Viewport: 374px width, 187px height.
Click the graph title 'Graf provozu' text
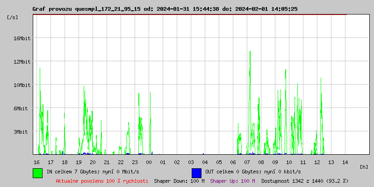[51, 9]
